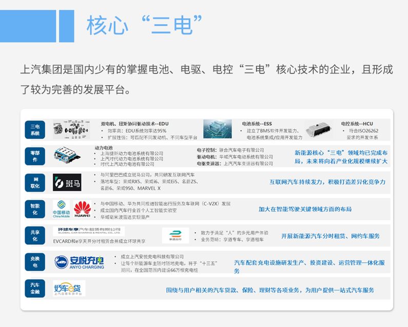Click the 零部件 category badge
Screen dimensions: 408x327
point(35,156)
